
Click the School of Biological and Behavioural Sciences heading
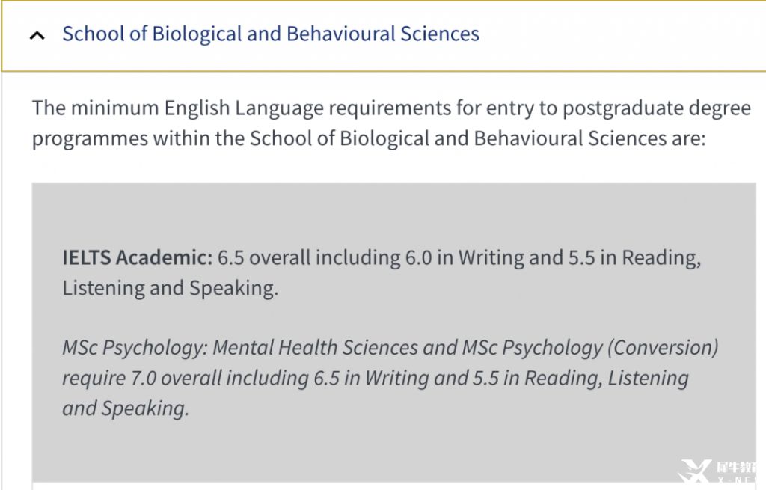[271, 34]
